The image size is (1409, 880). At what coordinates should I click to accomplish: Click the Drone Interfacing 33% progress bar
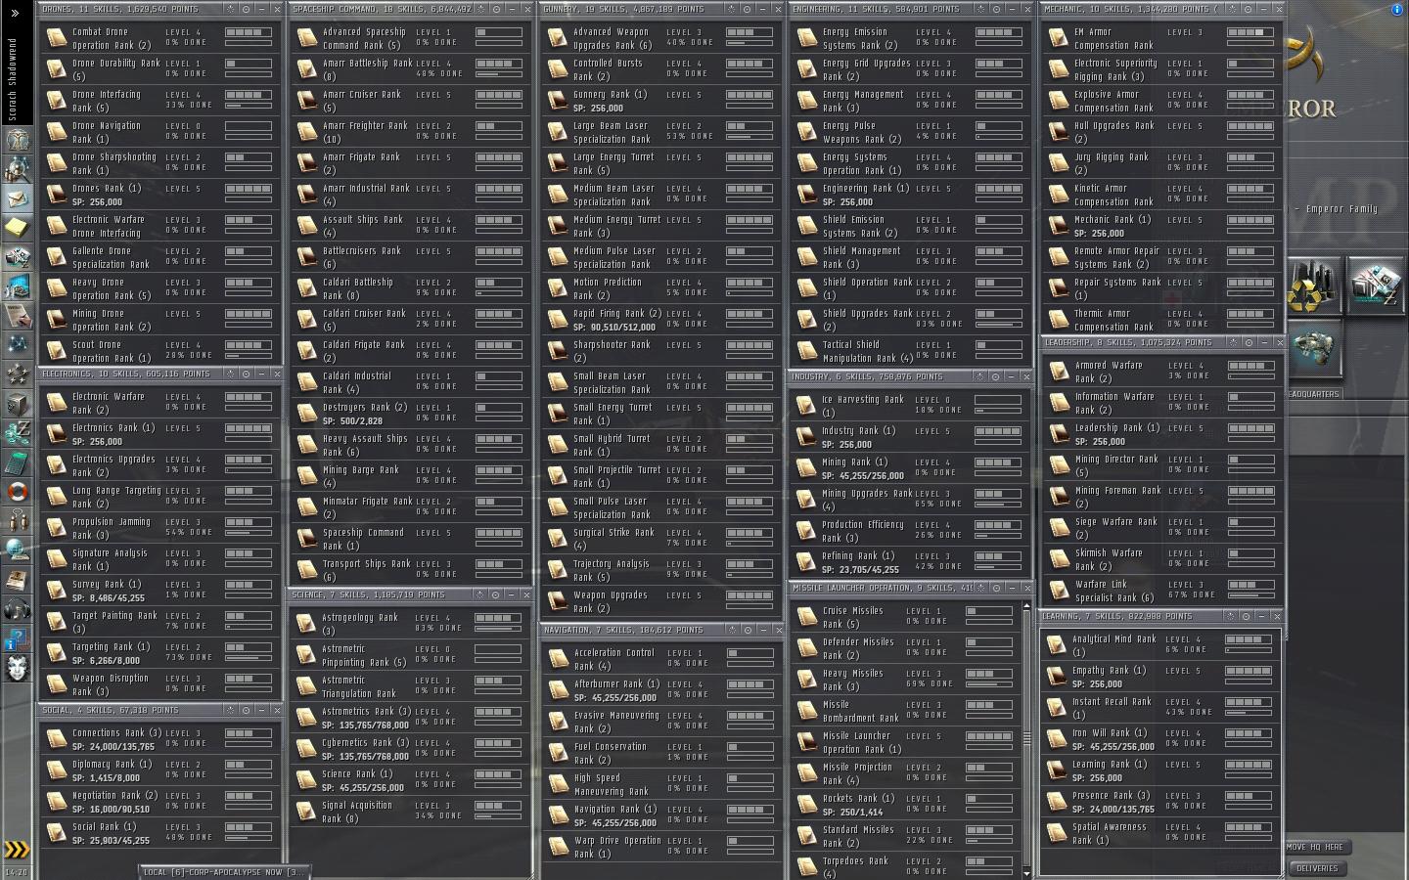(249, 106)
